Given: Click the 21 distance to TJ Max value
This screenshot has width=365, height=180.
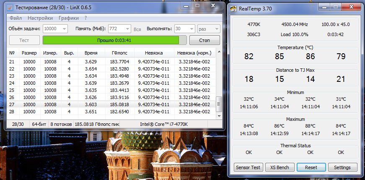Looking at the screenshot, I should (341, 79).
